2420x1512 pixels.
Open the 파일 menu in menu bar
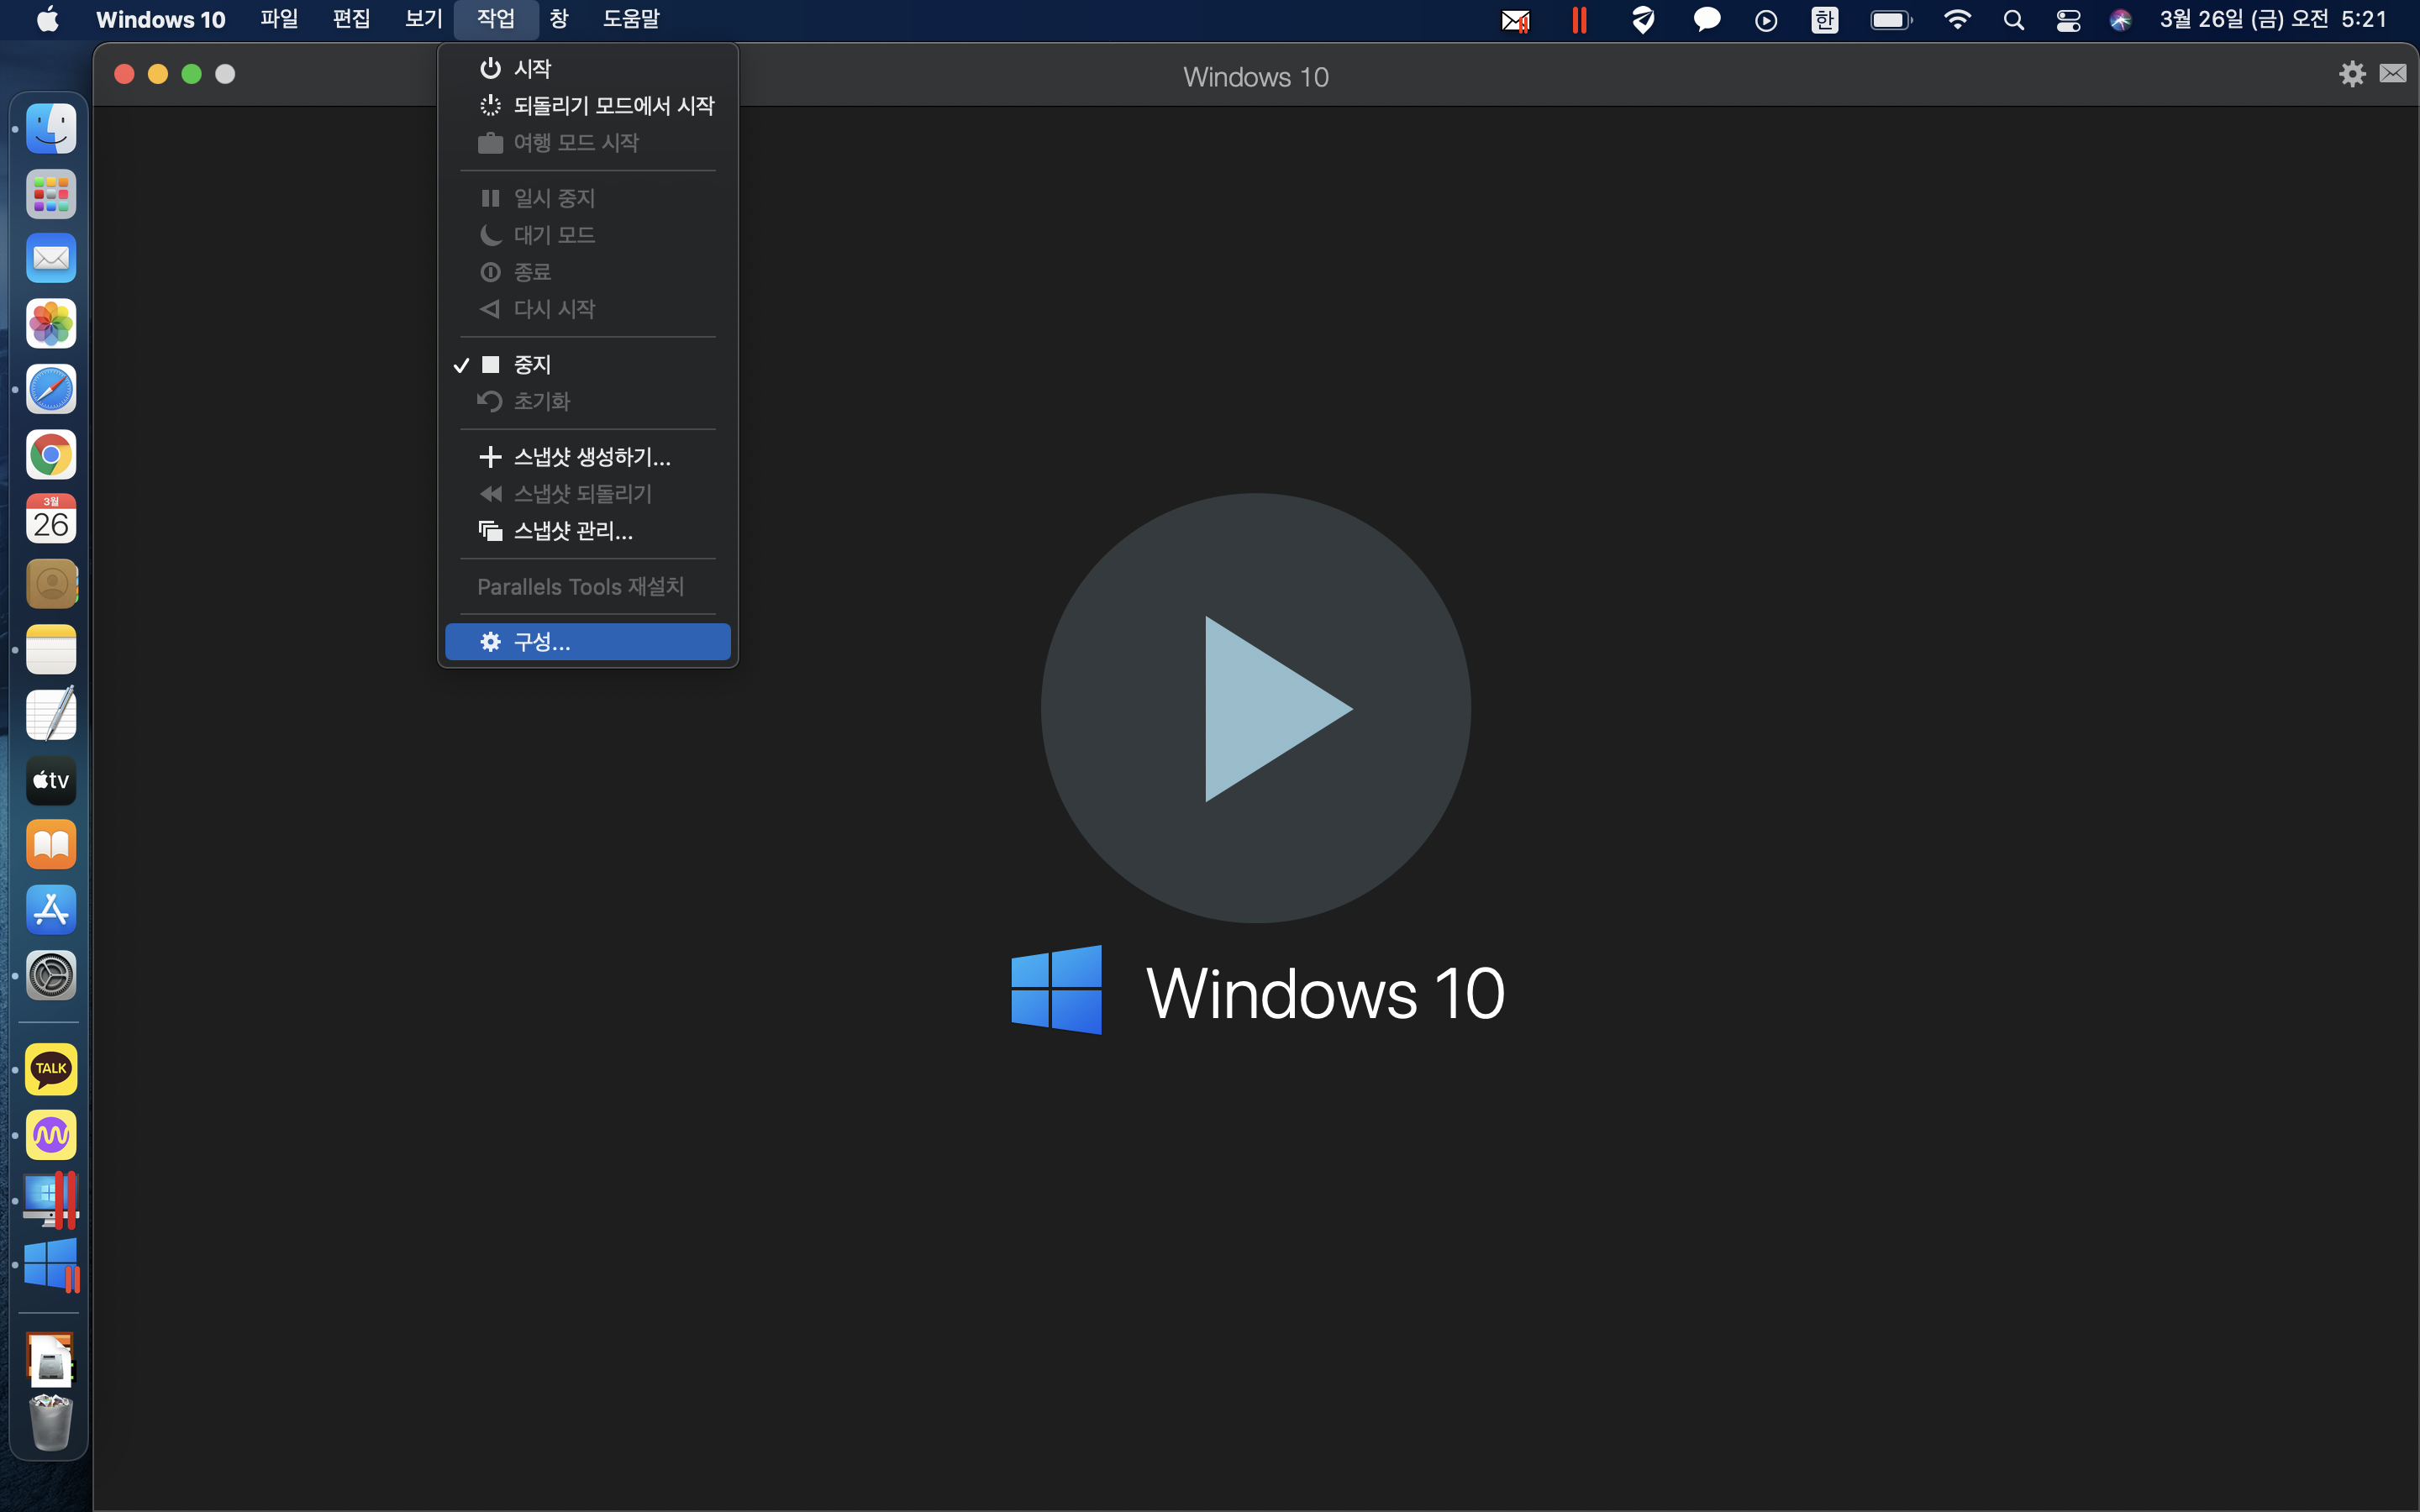(x=279, y=19)
